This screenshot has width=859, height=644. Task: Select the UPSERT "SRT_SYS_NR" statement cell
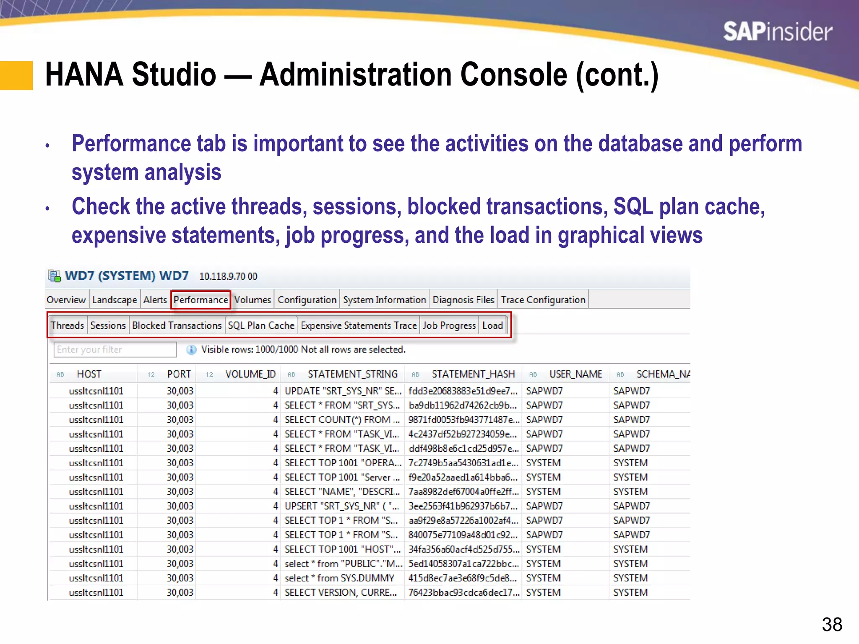(x=342, y=506)
